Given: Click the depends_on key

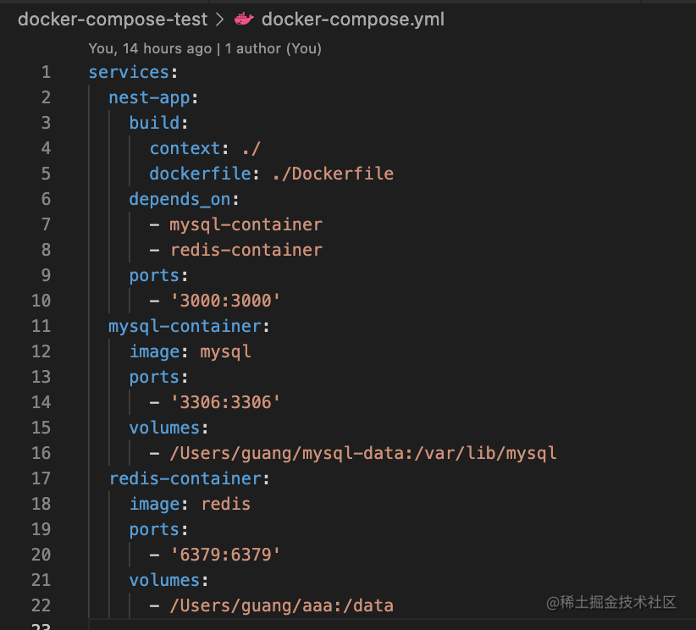Looking at the screenshot, I should [180, 199].
